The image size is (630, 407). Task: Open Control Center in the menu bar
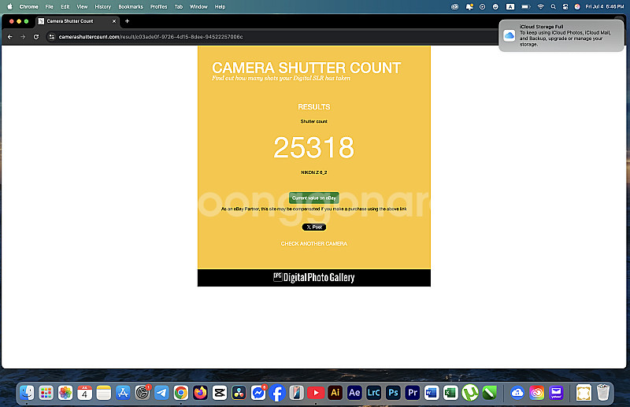[565, 7]
